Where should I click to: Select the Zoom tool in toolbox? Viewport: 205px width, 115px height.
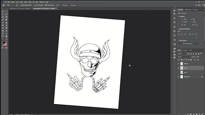(3, 39)
